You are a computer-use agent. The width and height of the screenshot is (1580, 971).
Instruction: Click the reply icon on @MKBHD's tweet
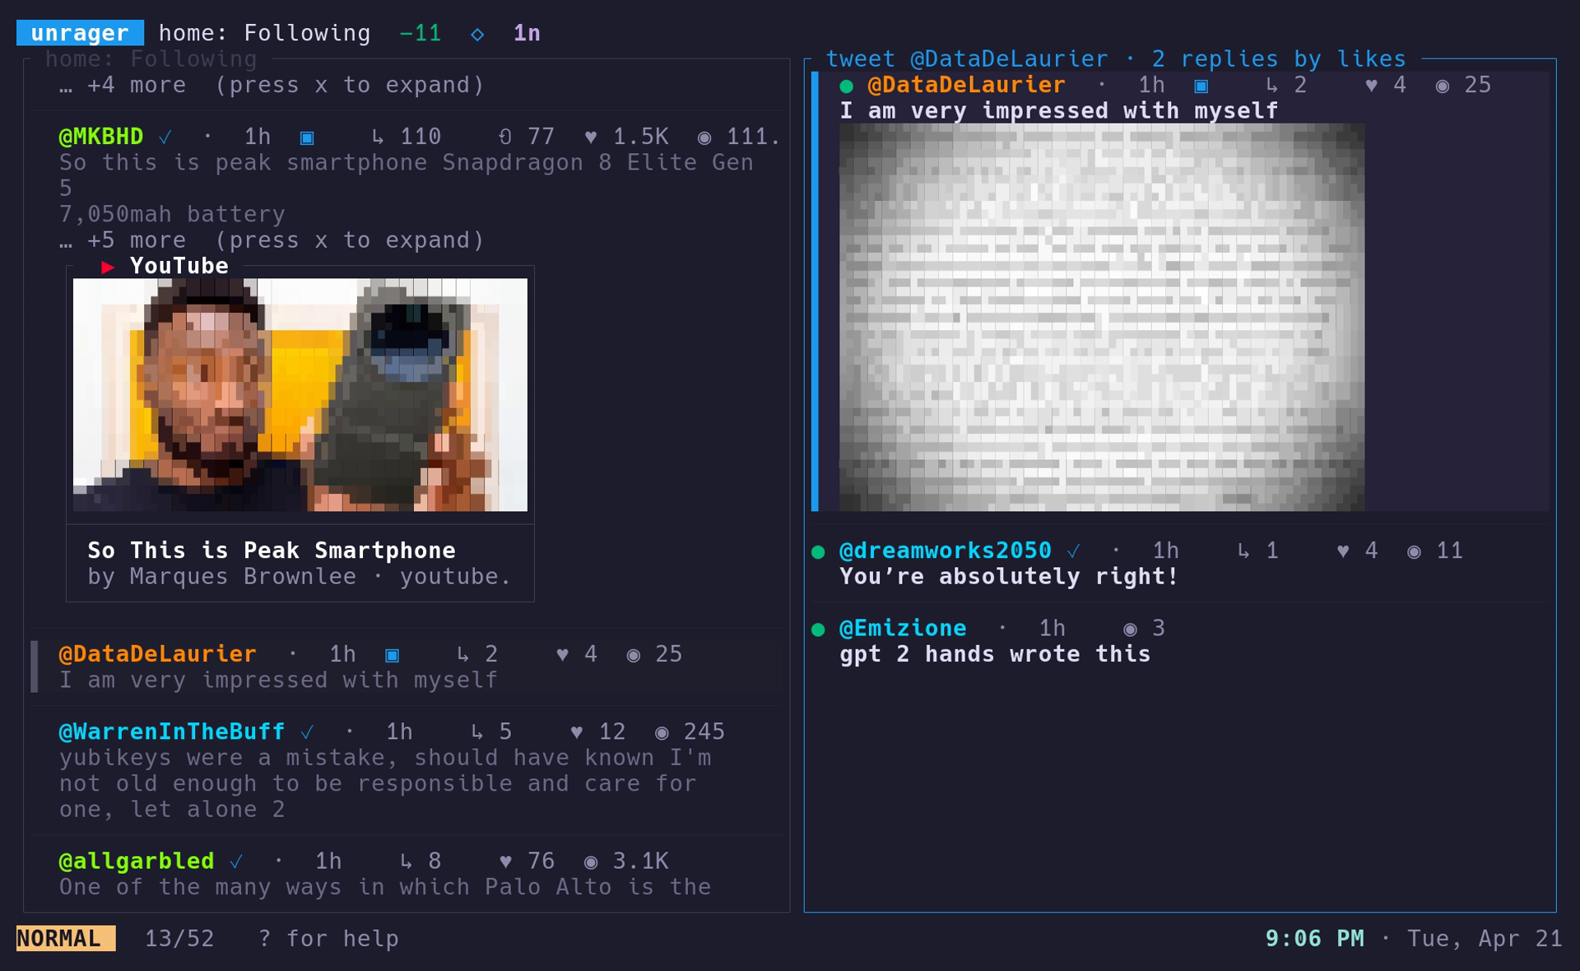pos(379,137)
